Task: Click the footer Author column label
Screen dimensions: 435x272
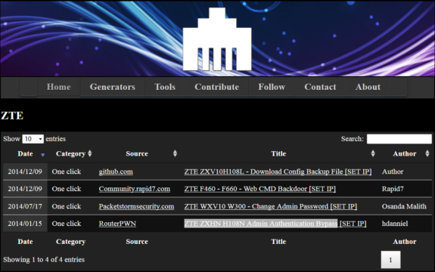Action: click(405, 242)
